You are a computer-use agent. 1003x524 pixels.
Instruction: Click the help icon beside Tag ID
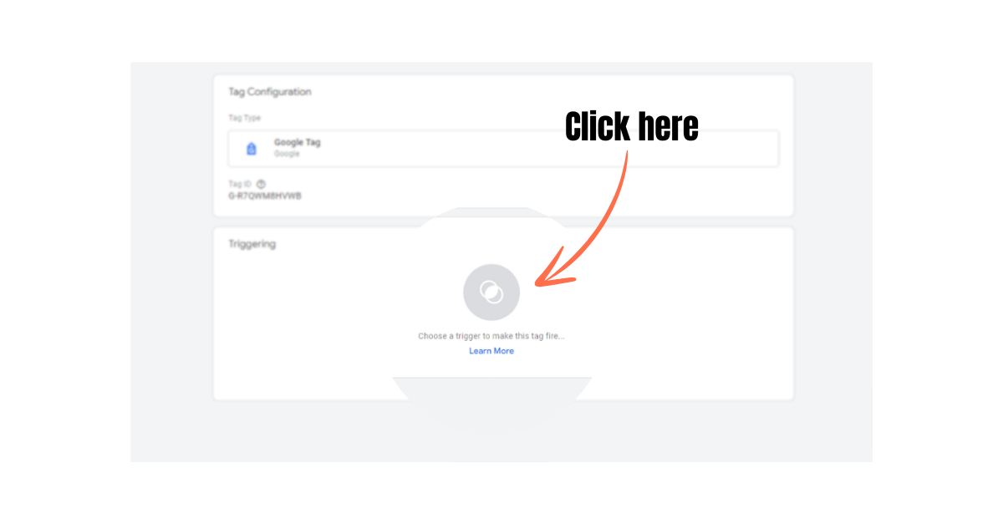[x=261, y=184]
